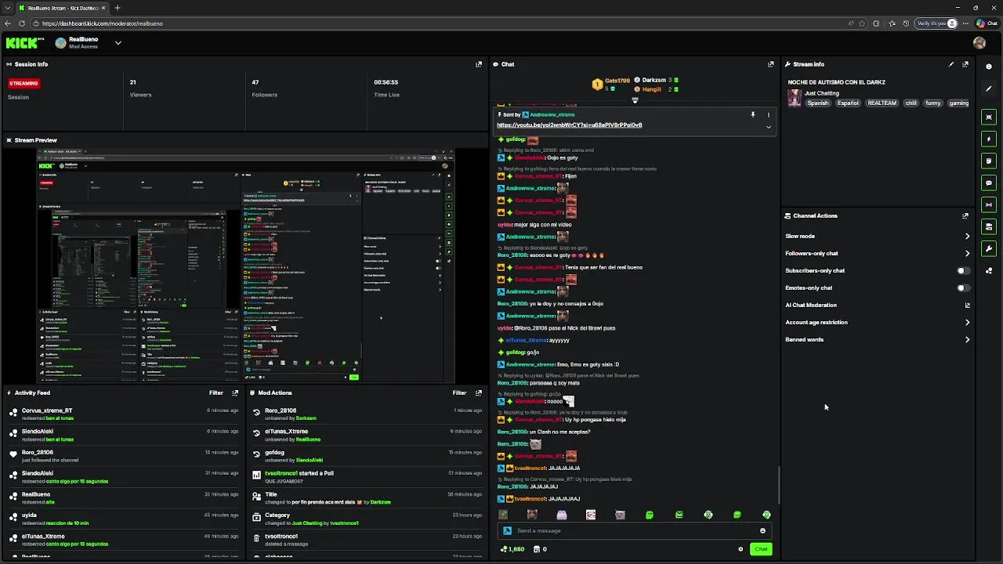
Task: Click the Chat send button
Action: tap(761, 549)
